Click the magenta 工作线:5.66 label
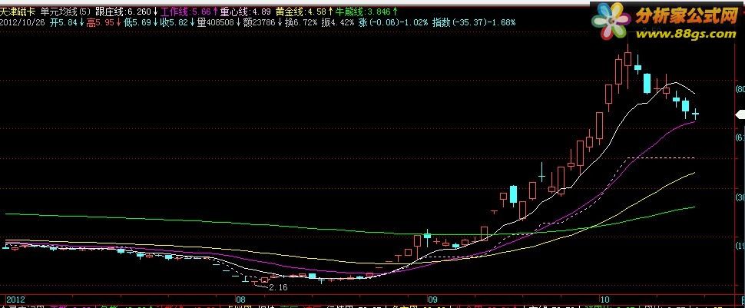 (x=185, y=11)
